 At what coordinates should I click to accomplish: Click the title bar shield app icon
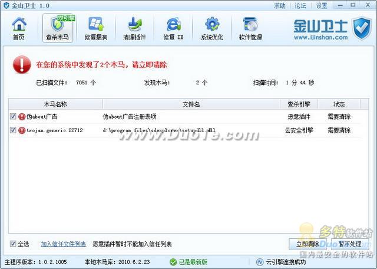pos(5,5)
